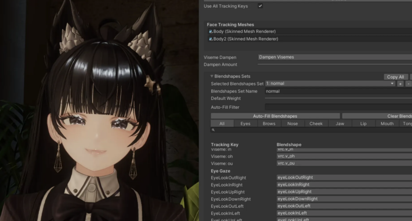This screenshot has width=412, height=221.
Task: Click the Auto-Fill Blendshapes button
Action: tap(275, 116)
